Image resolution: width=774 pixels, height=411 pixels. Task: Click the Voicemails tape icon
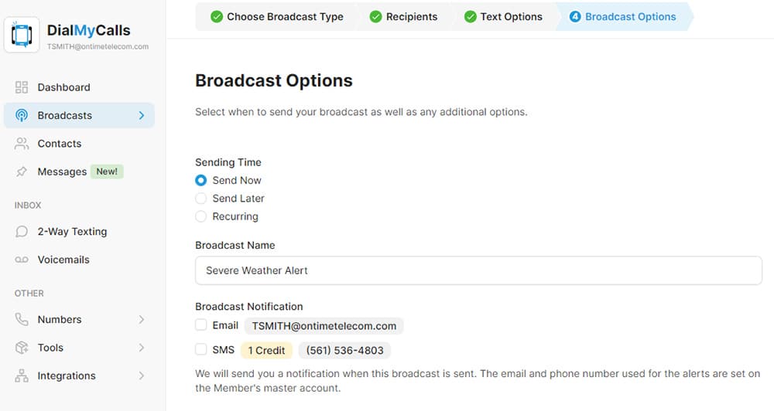(x=22, y=260)
